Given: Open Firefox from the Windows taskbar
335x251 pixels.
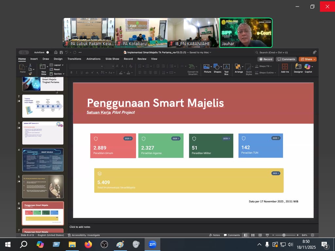Looking at the screenshot, I should (88, 244).
